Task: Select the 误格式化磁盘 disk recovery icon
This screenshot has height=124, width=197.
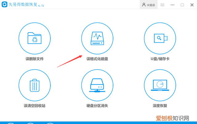Action: [x=97, y=38]
